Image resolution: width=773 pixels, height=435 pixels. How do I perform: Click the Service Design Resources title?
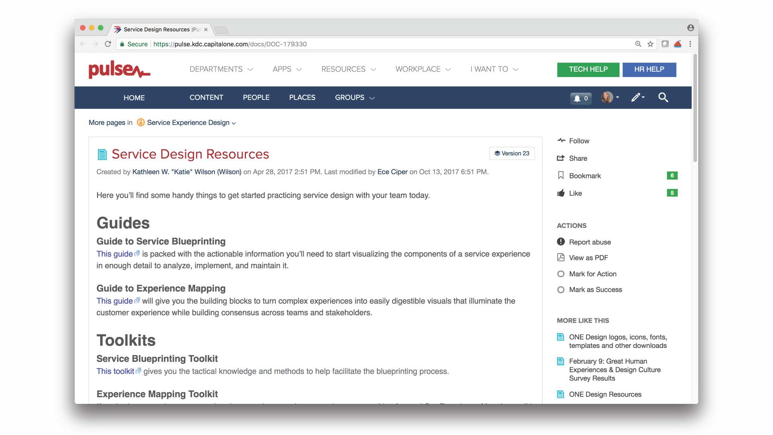pos(190,154)
